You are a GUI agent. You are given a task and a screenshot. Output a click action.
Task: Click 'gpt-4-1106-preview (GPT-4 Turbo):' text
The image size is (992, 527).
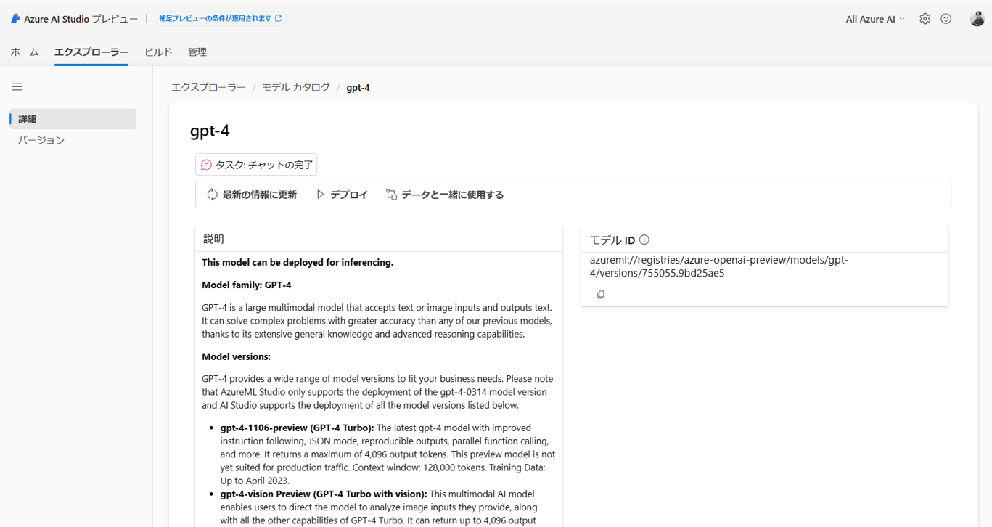pos(297,428)
